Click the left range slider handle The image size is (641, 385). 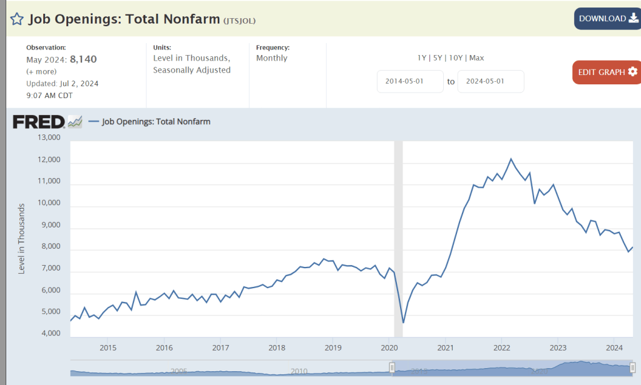392,367
